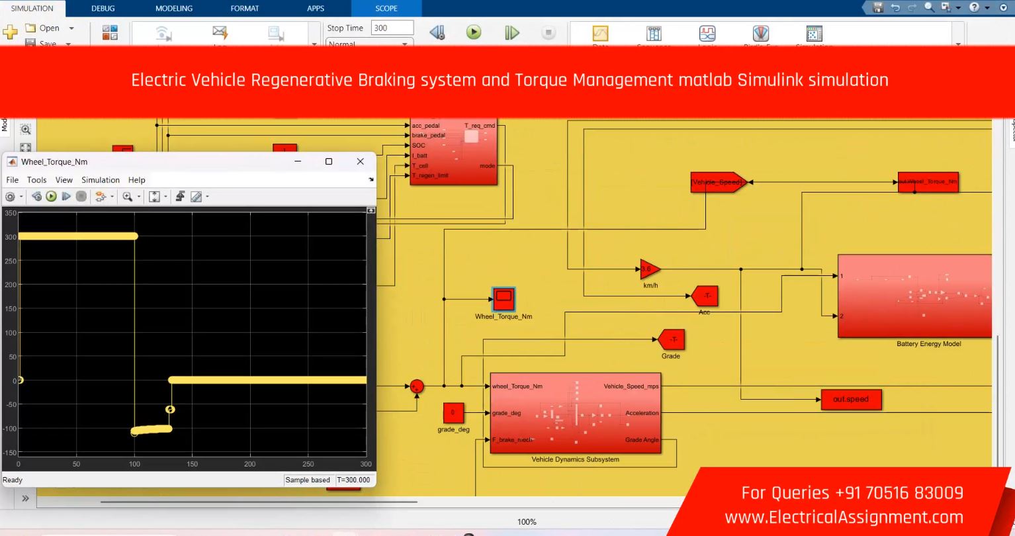Open the Triggers icon in scope toolbar
Viewport: 1015px width, 536px height.
click(180, 197)
